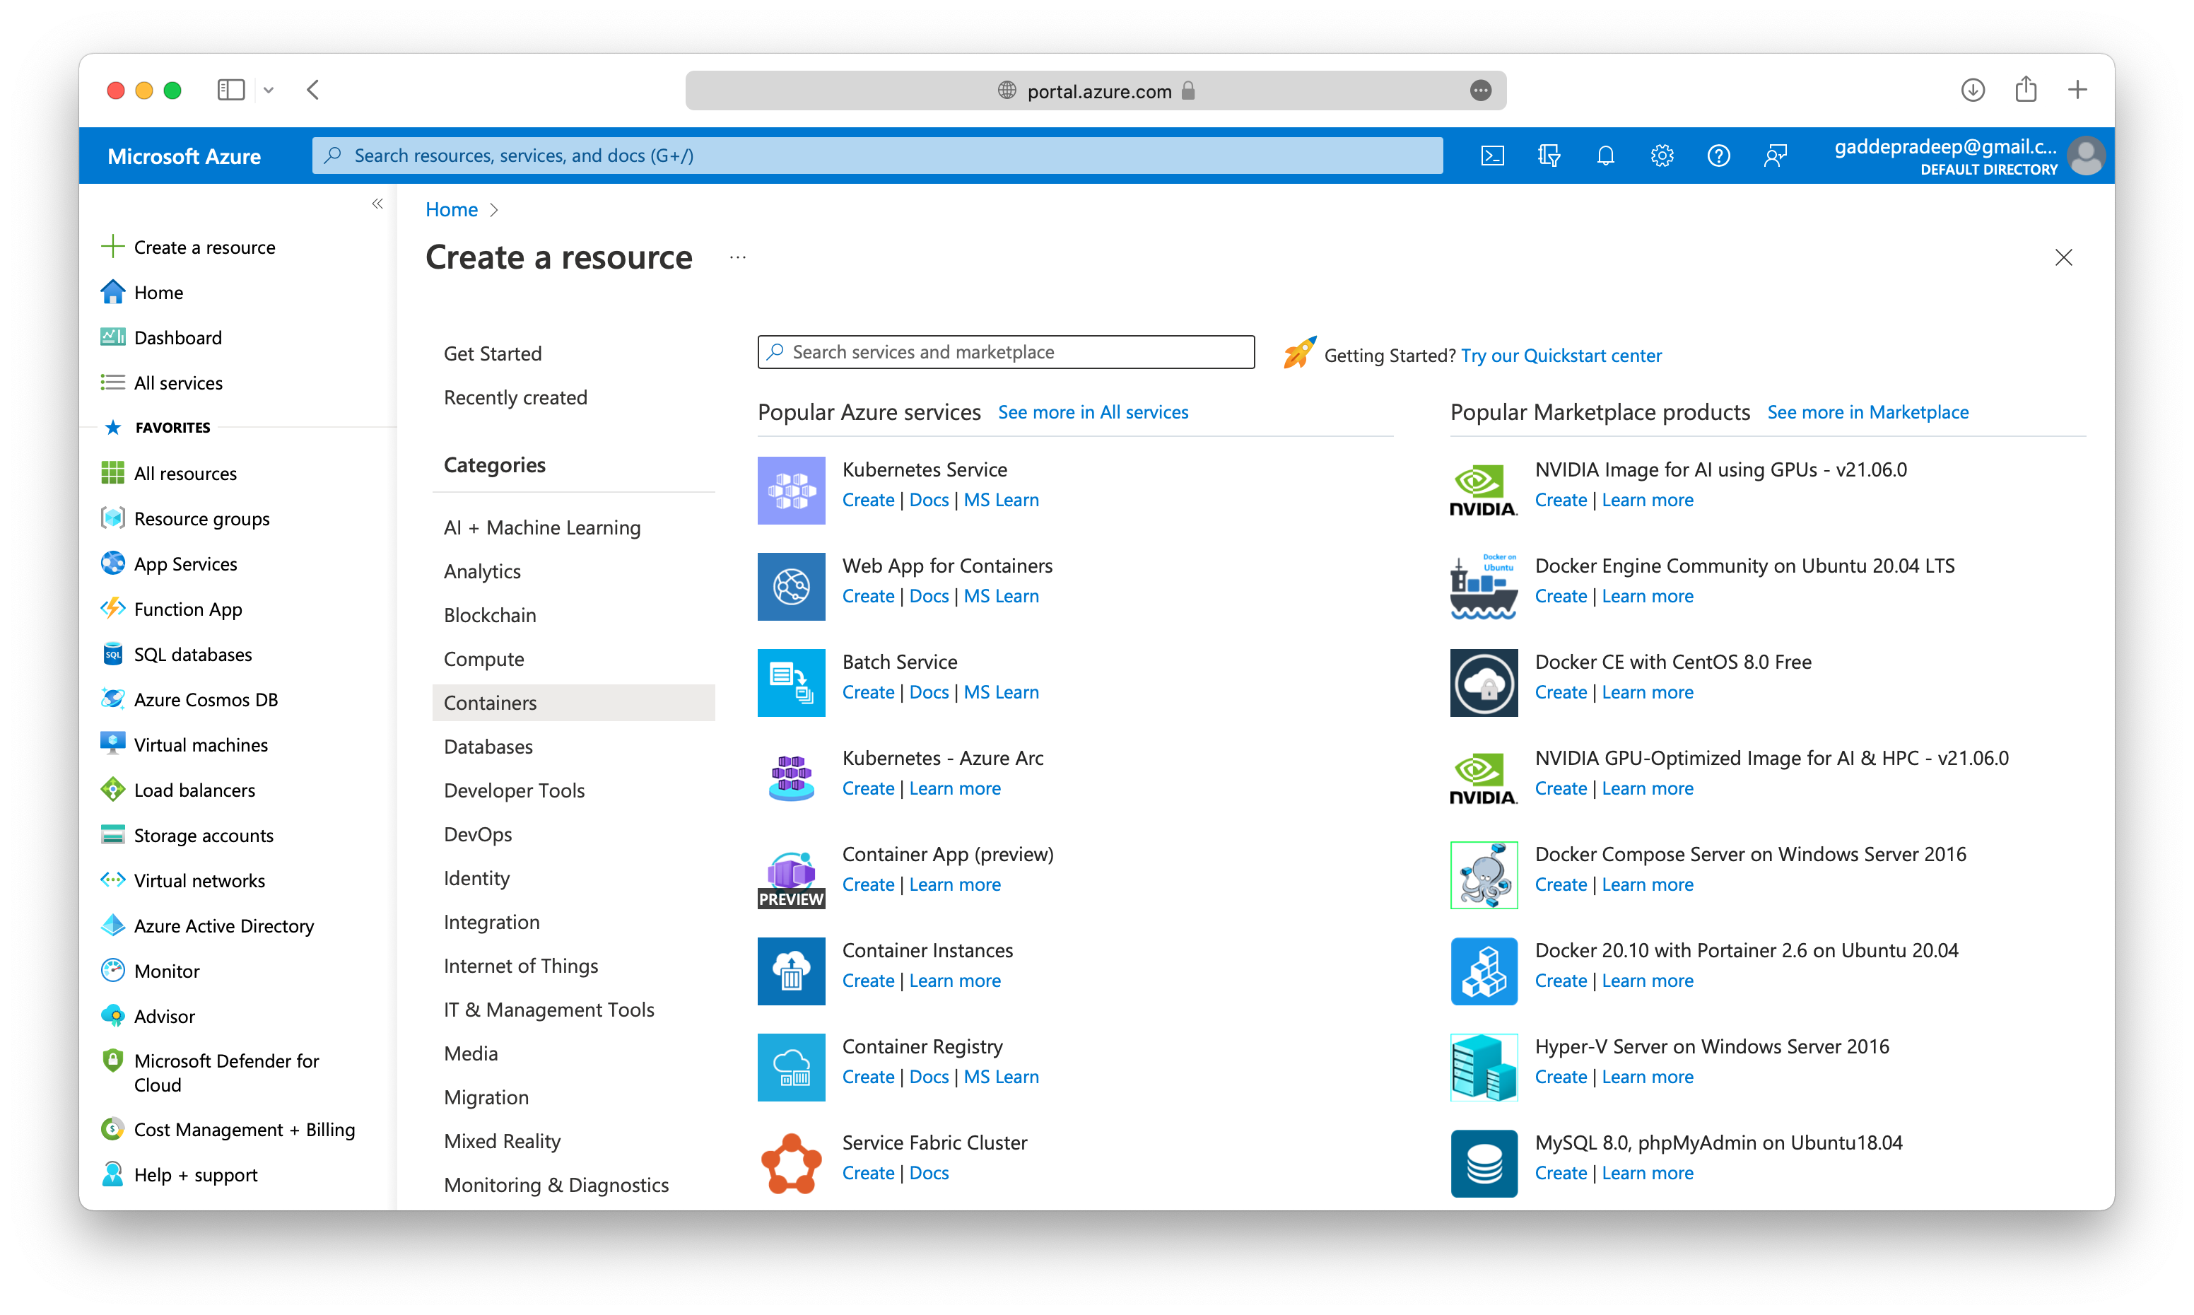
Task: Select Recently created tab
Action: (515, 397)
